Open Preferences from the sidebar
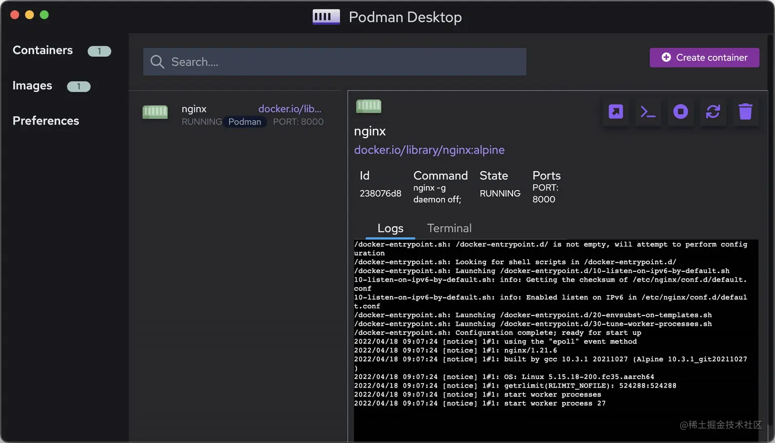 (x=46, y=121)
